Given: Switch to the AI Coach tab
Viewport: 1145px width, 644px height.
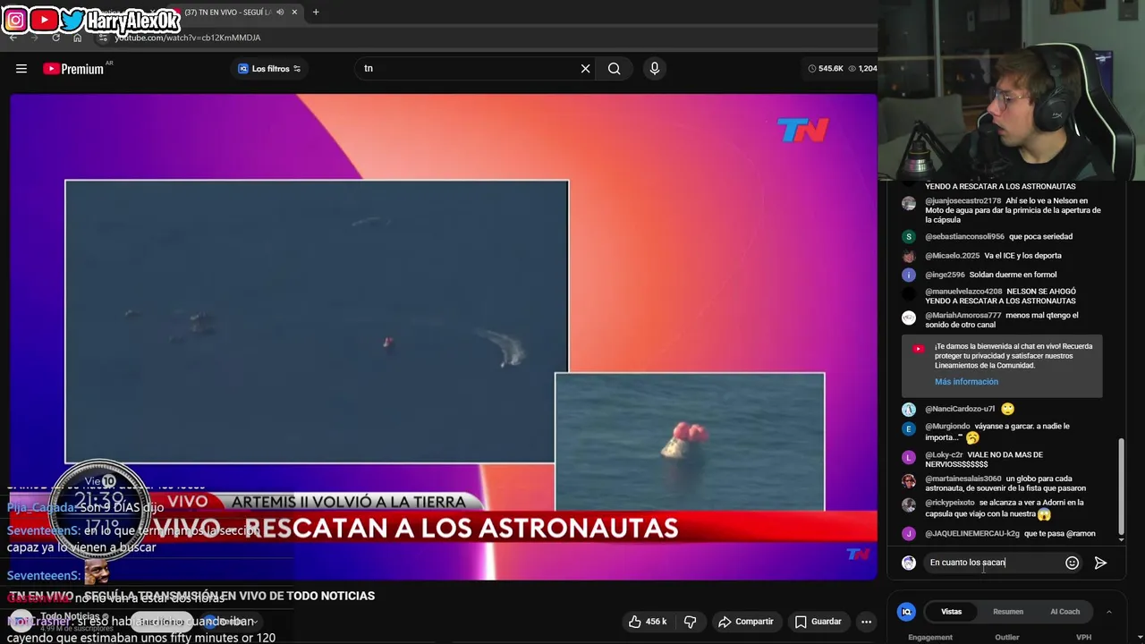Looking at the screenshot, I should click(x=1064, y=612).
